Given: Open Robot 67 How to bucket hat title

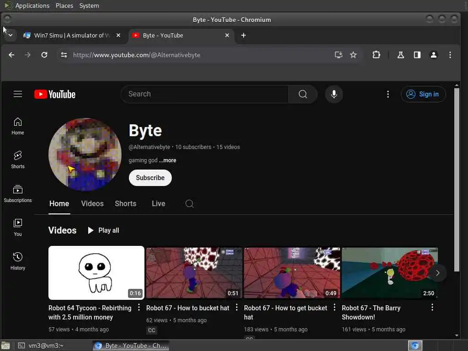Looking at the screenshot, I should click(x=187, y=308).
